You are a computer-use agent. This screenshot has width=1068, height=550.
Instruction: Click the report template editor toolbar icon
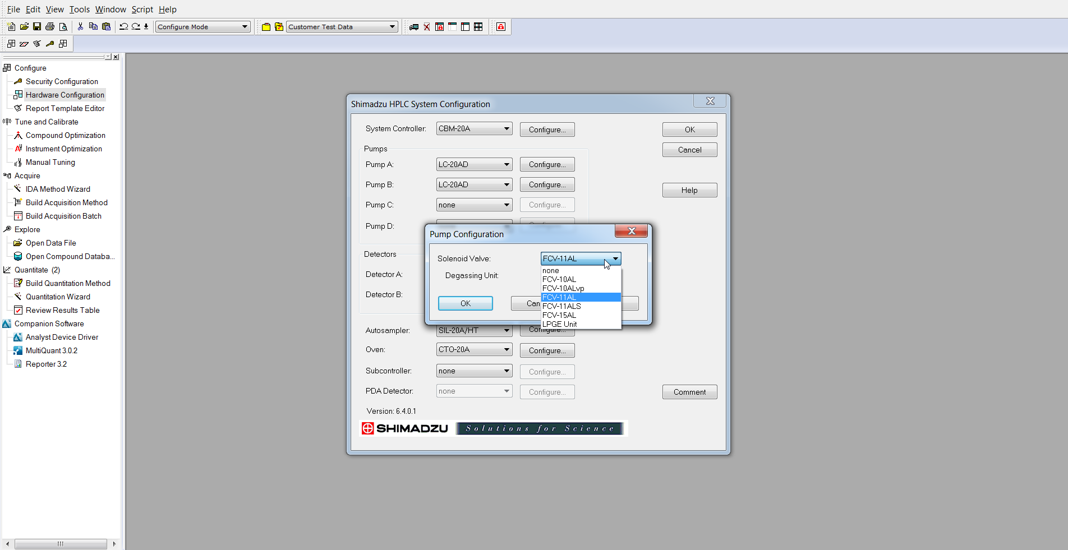point(37,43)
